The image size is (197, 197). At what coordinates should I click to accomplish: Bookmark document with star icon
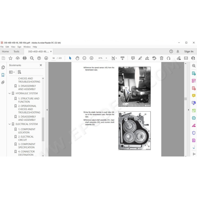pos(10,58)
